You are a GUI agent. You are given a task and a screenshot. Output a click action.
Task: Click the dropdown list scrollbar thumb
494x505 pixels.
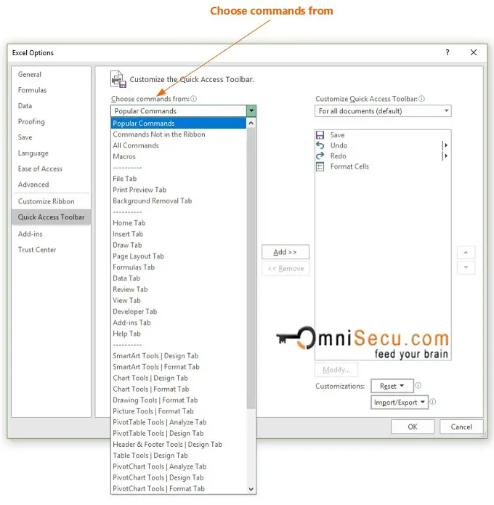click(x=251, y=268)
